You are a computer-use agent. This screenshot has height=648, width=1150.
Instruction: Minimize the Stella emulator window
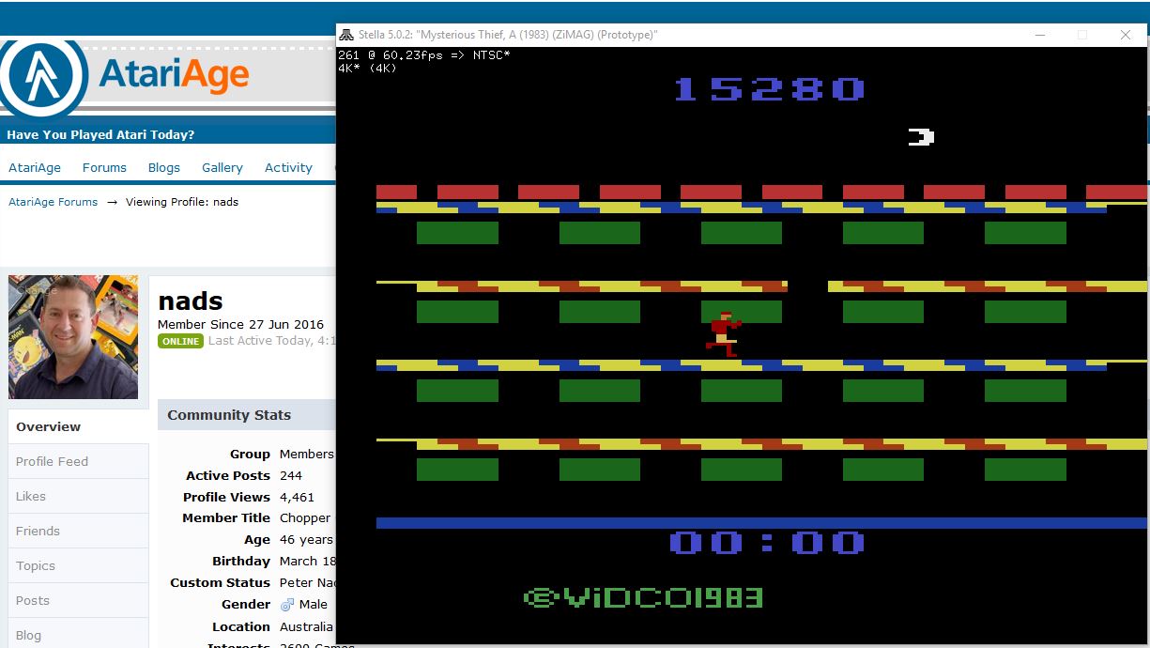coord(1040,35)
